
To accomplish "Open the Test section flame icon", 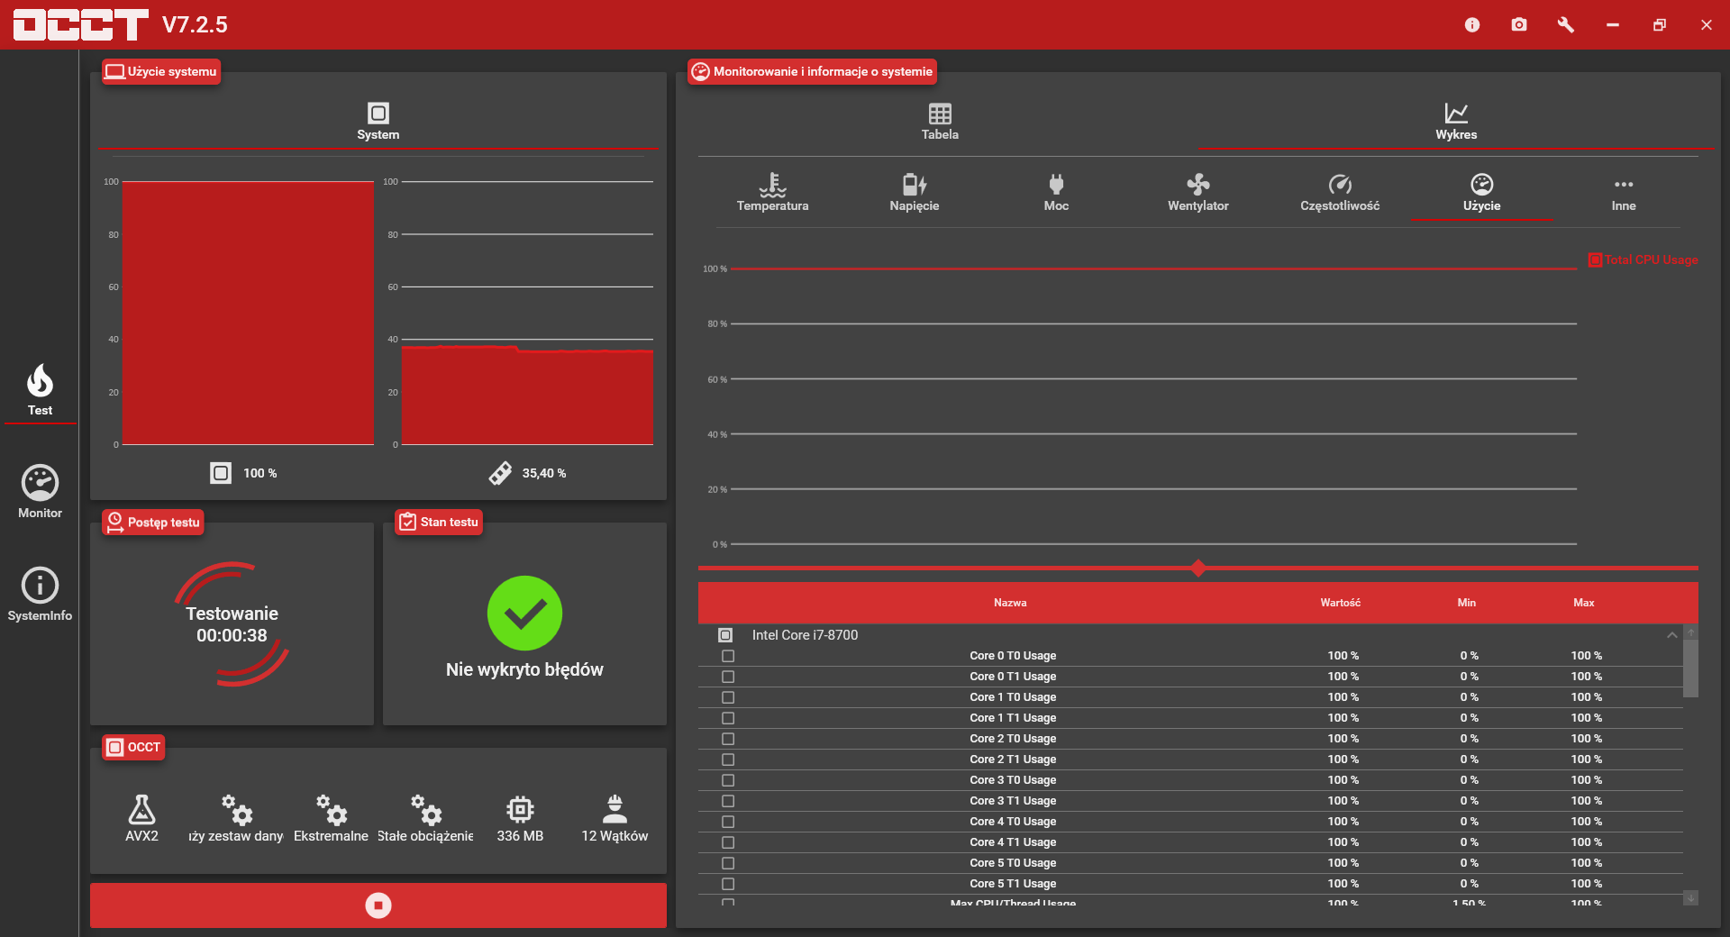I will tap(40, 381).
